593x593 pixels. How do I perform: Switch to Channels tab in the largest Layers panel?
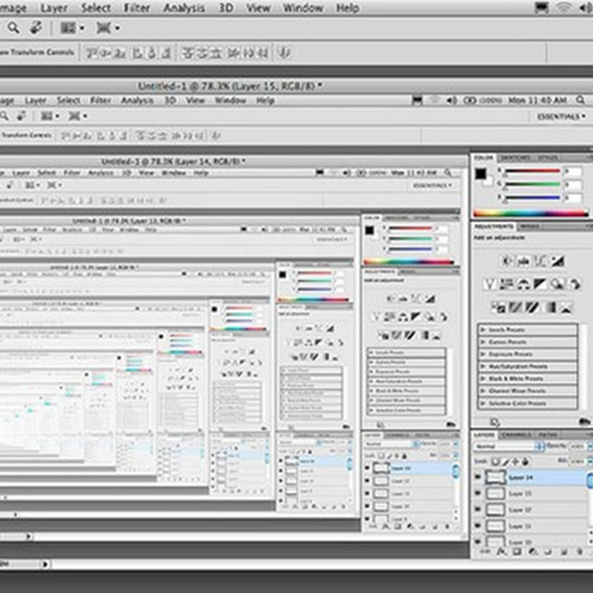click(x=516, y=435)
